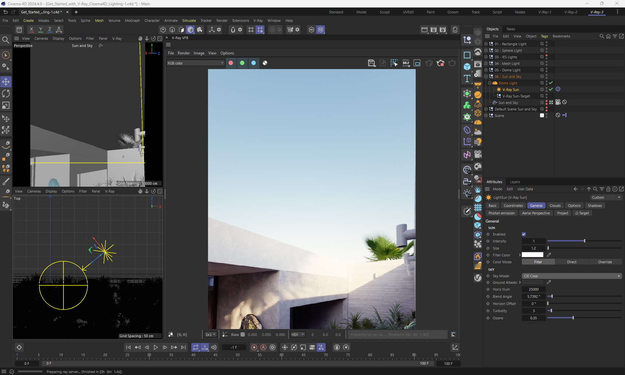This screenshot has width=625, height=375.
Task: Expand the 01 - Rectangle Light group
Action: coord(486,44)
